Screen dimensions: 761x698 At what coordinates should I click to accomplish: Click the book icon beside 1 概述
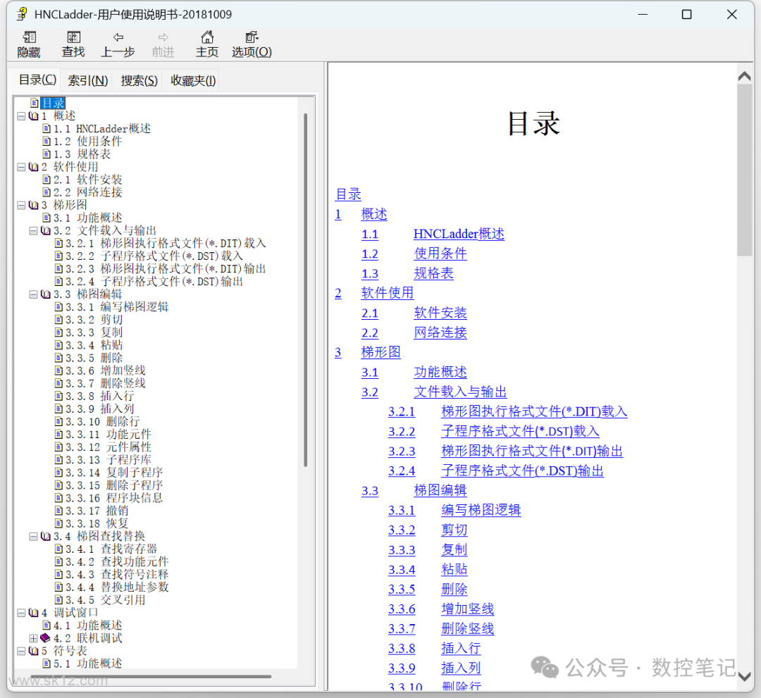tap(34, 116)
